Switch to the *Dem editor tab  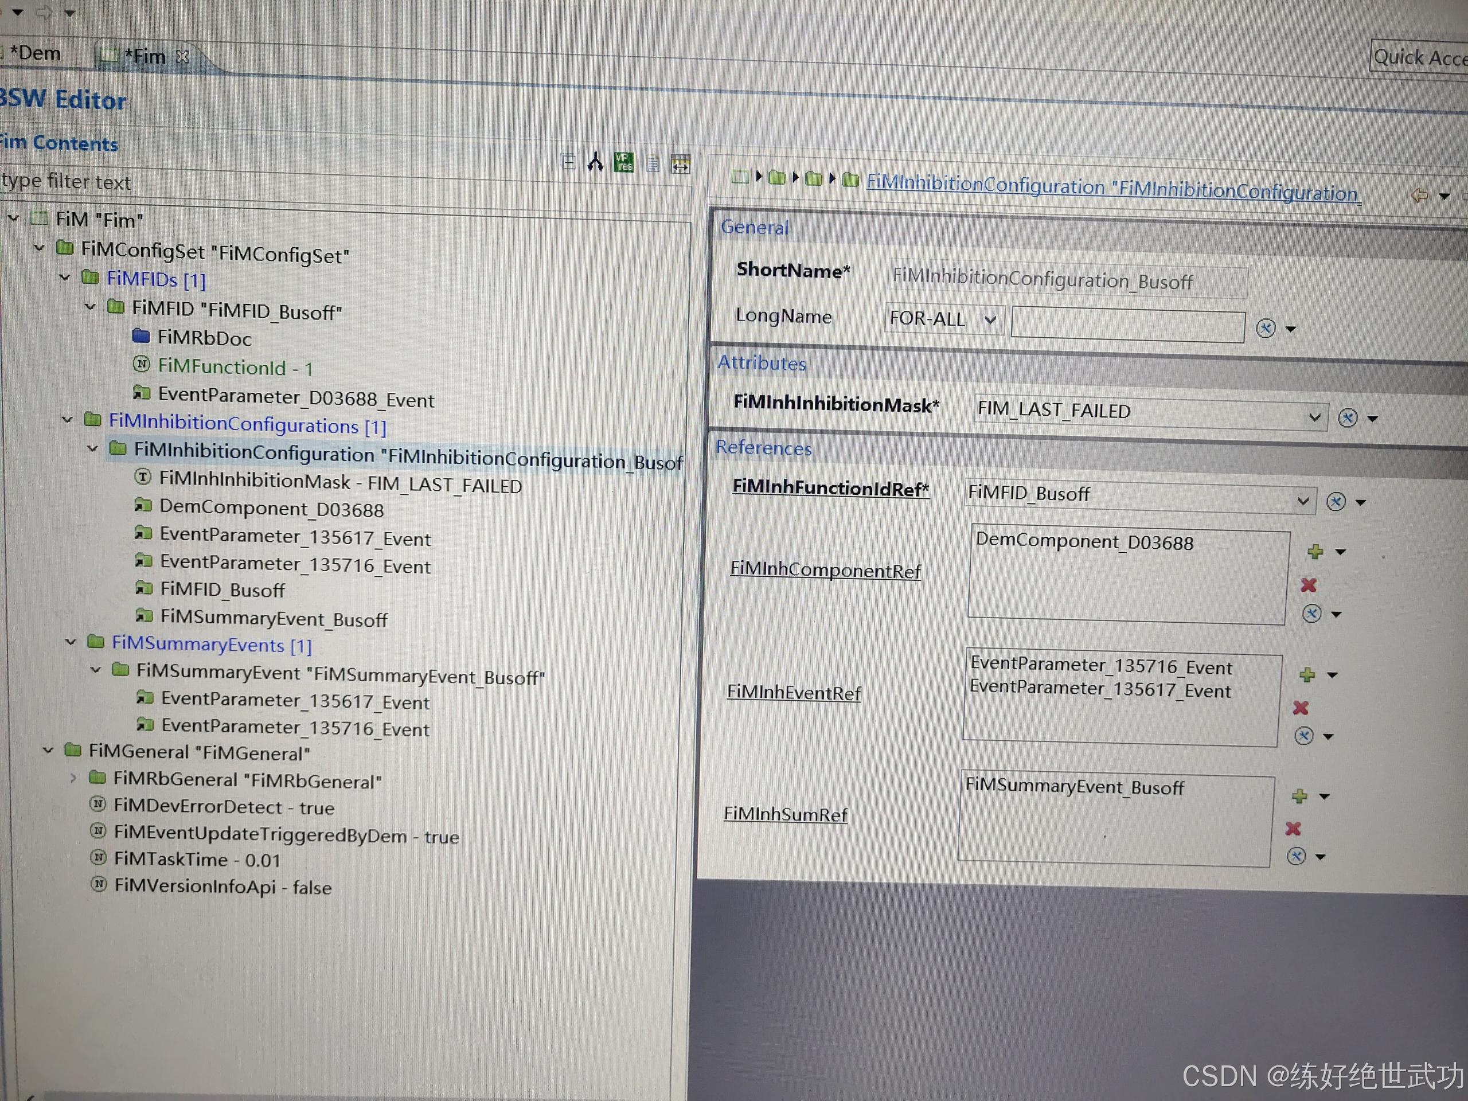tap(34, 53)
